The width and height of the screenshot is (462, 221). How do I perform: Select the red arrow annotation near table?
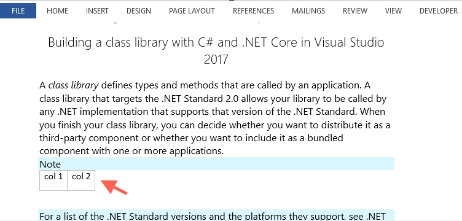pos(114,187)
